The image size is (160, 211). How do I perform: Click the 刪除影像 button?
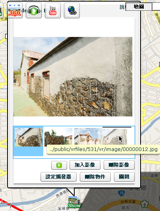[119, 165]
